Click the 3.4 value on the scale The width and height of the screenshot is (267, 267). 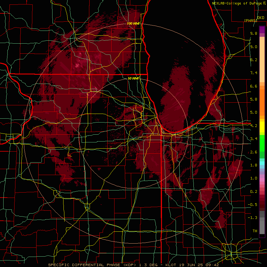(x=254, y=139)
